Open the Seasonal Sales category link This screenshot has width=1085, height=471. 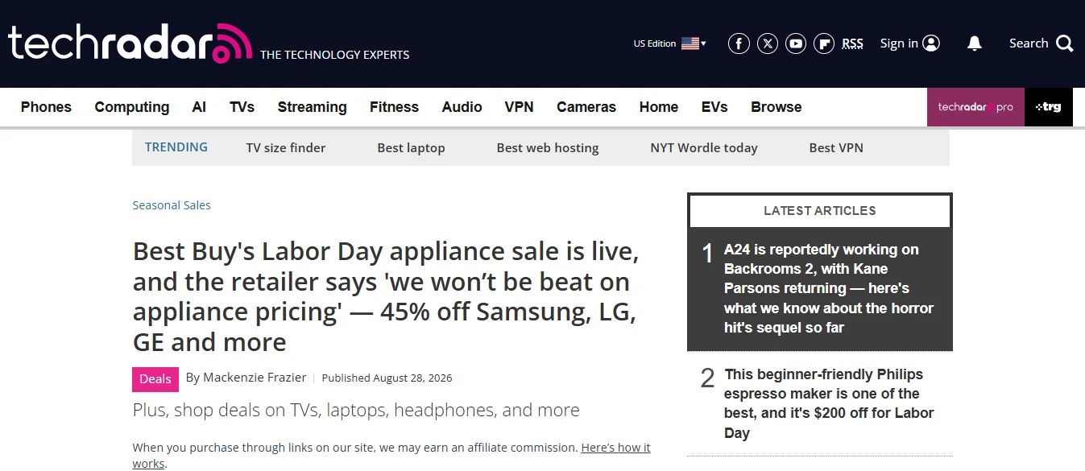point(172,205)
